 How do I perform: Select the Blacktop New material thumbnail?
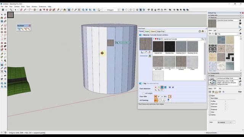click(170, 46)
